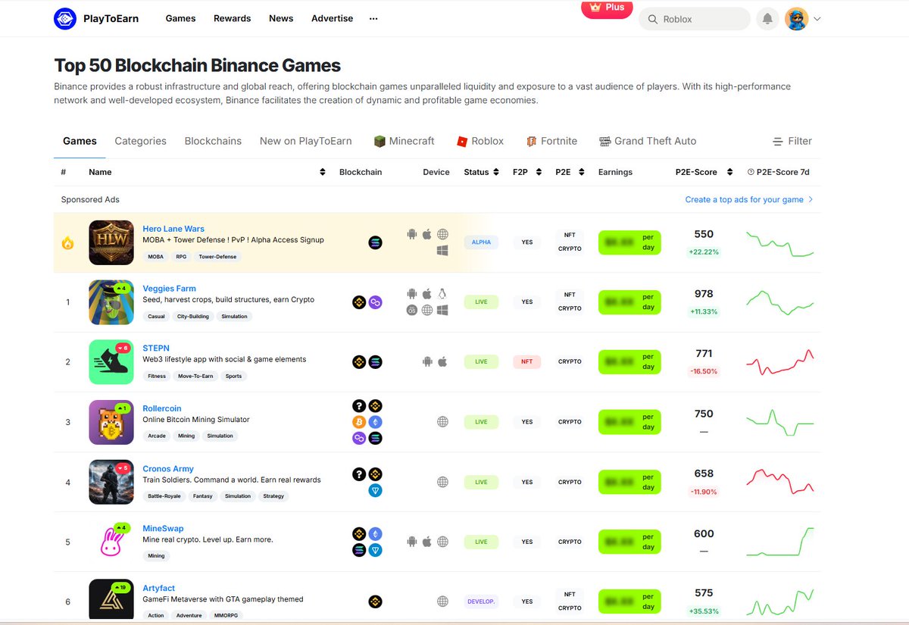This screenshot has width=909, height=625.
Task: Click the Ethereum icon in Rollercoin row
Action: pos(375,422)
